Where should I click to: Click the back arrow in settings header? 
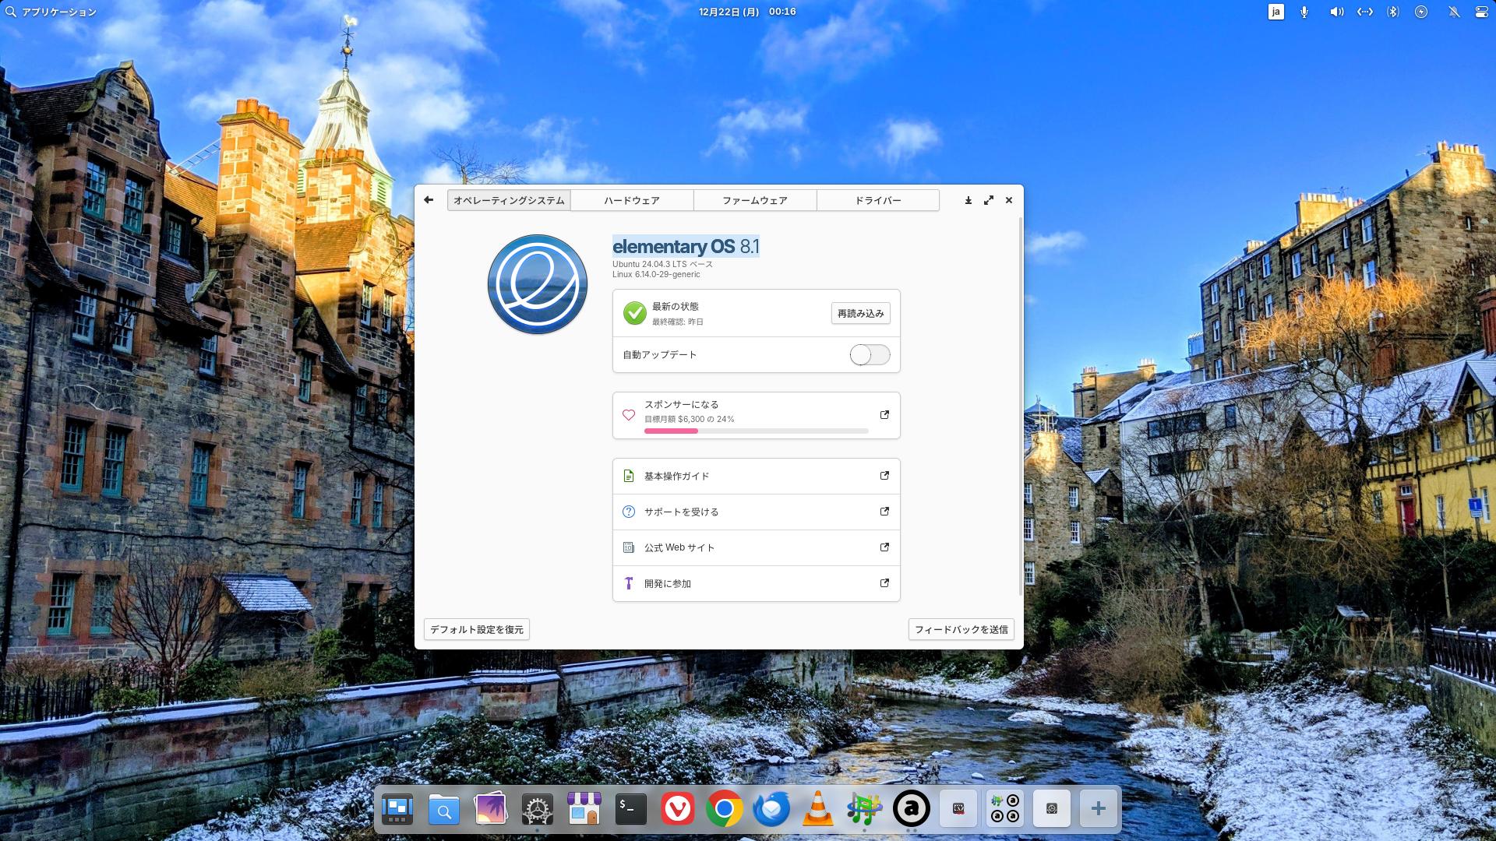(x=429, y=200)
